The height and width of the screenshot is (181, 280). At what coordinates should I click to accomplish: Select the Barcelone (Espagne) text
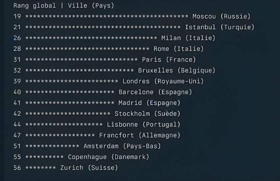[x=155, y=92]
